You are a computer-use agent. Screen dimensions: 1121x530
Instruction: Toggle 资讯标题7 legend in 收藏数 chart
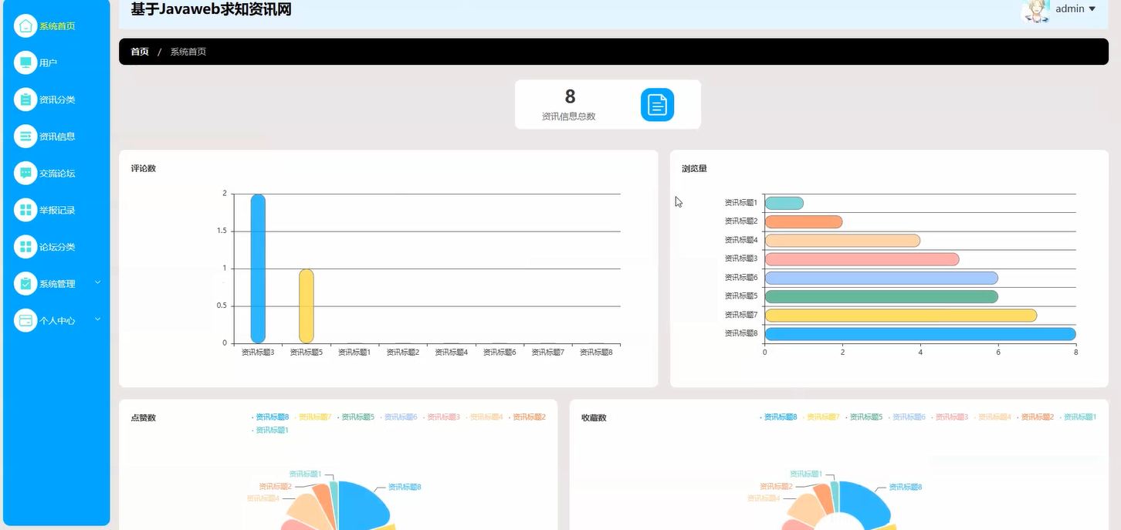click(x=821, y=417)
